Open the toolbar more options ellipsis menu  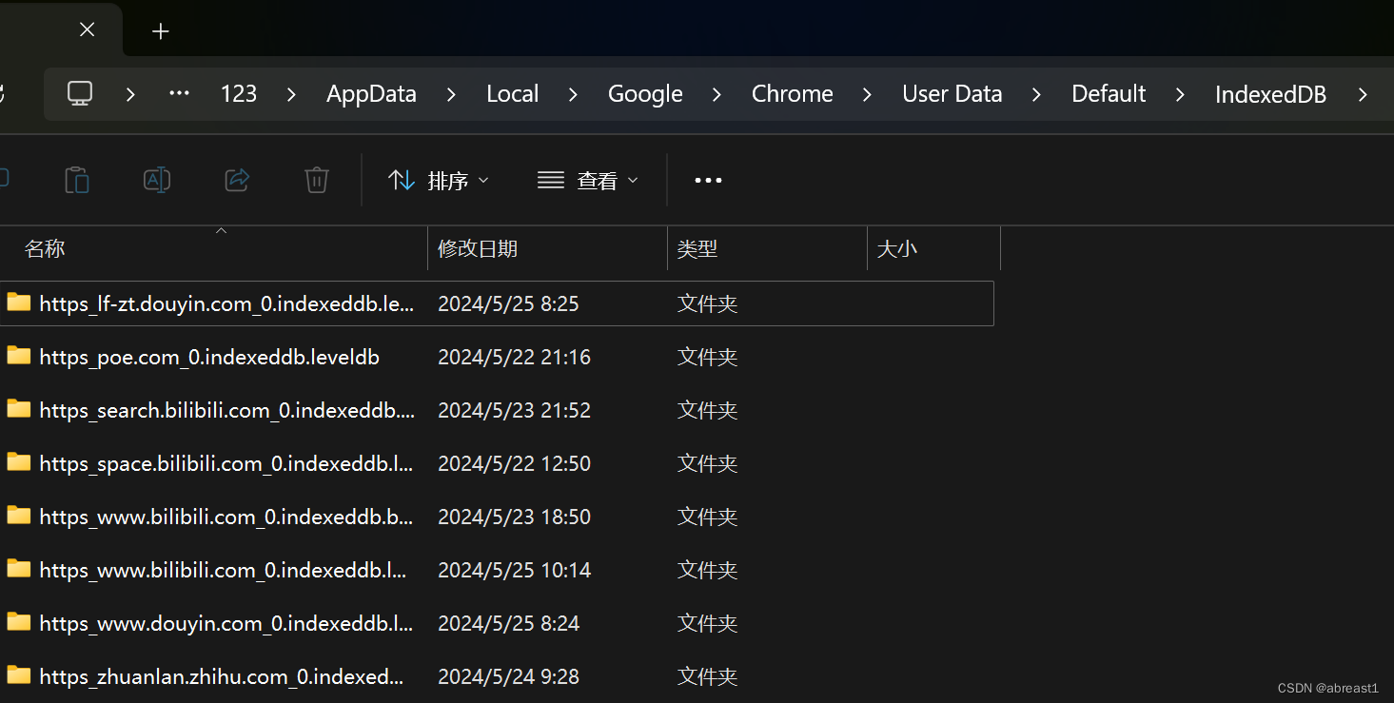(708, 180)
